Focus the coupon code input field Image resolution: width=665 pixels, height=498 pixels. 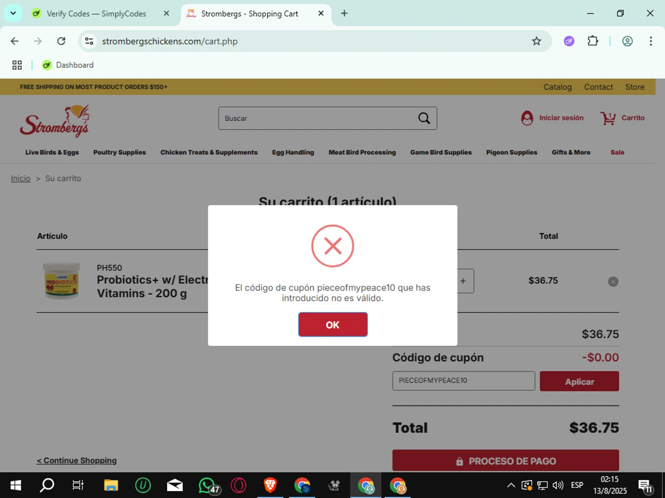coord(463,381)
